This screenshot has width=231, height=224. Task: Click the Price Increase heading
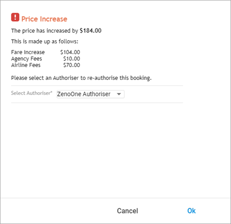[x=44, y=19]
